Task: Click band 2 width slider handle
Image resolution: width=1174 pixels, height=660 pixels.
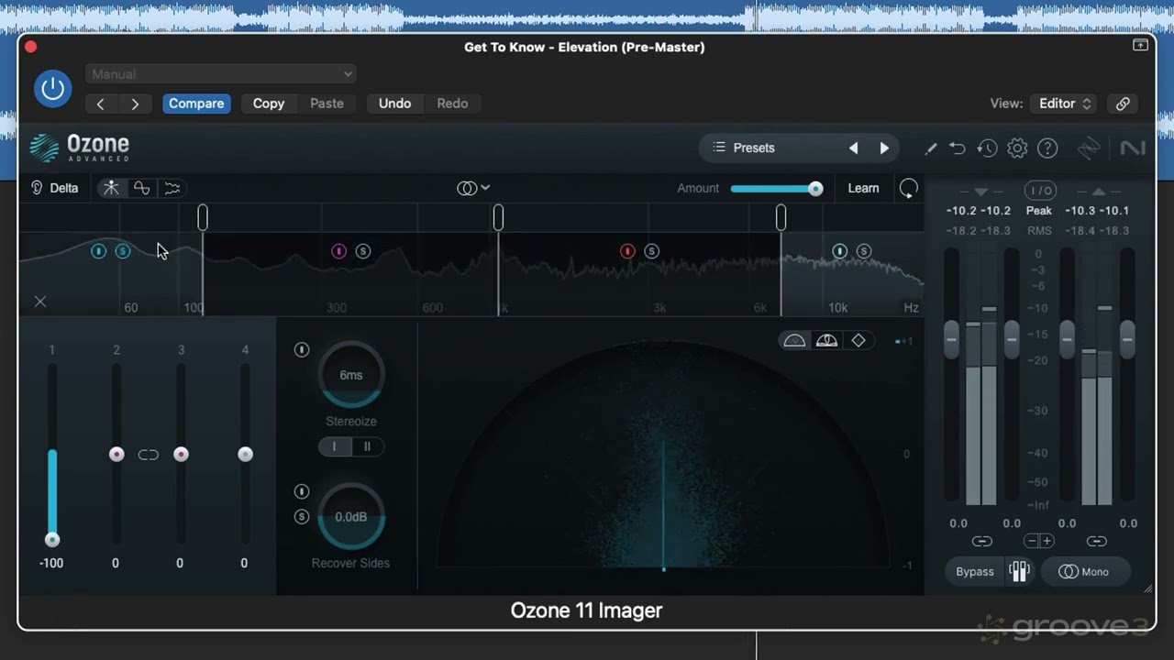Action: pyautogui.click(x=116, y=455)
